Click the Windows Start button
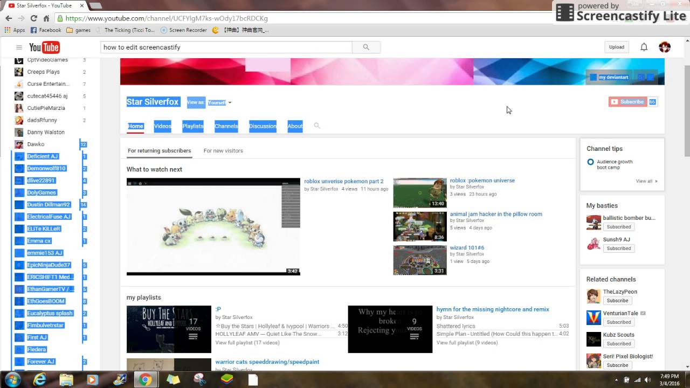 point(12,379)
